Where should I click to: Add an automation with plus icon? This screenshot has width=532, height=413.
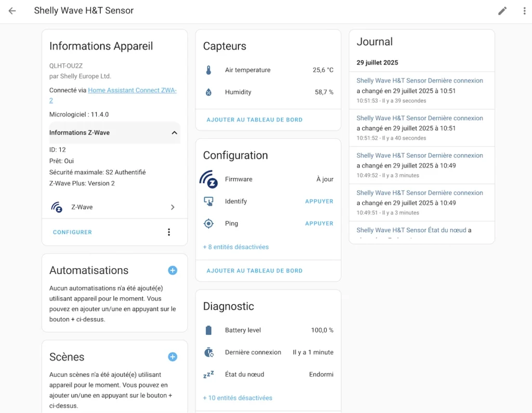point(172,270)
